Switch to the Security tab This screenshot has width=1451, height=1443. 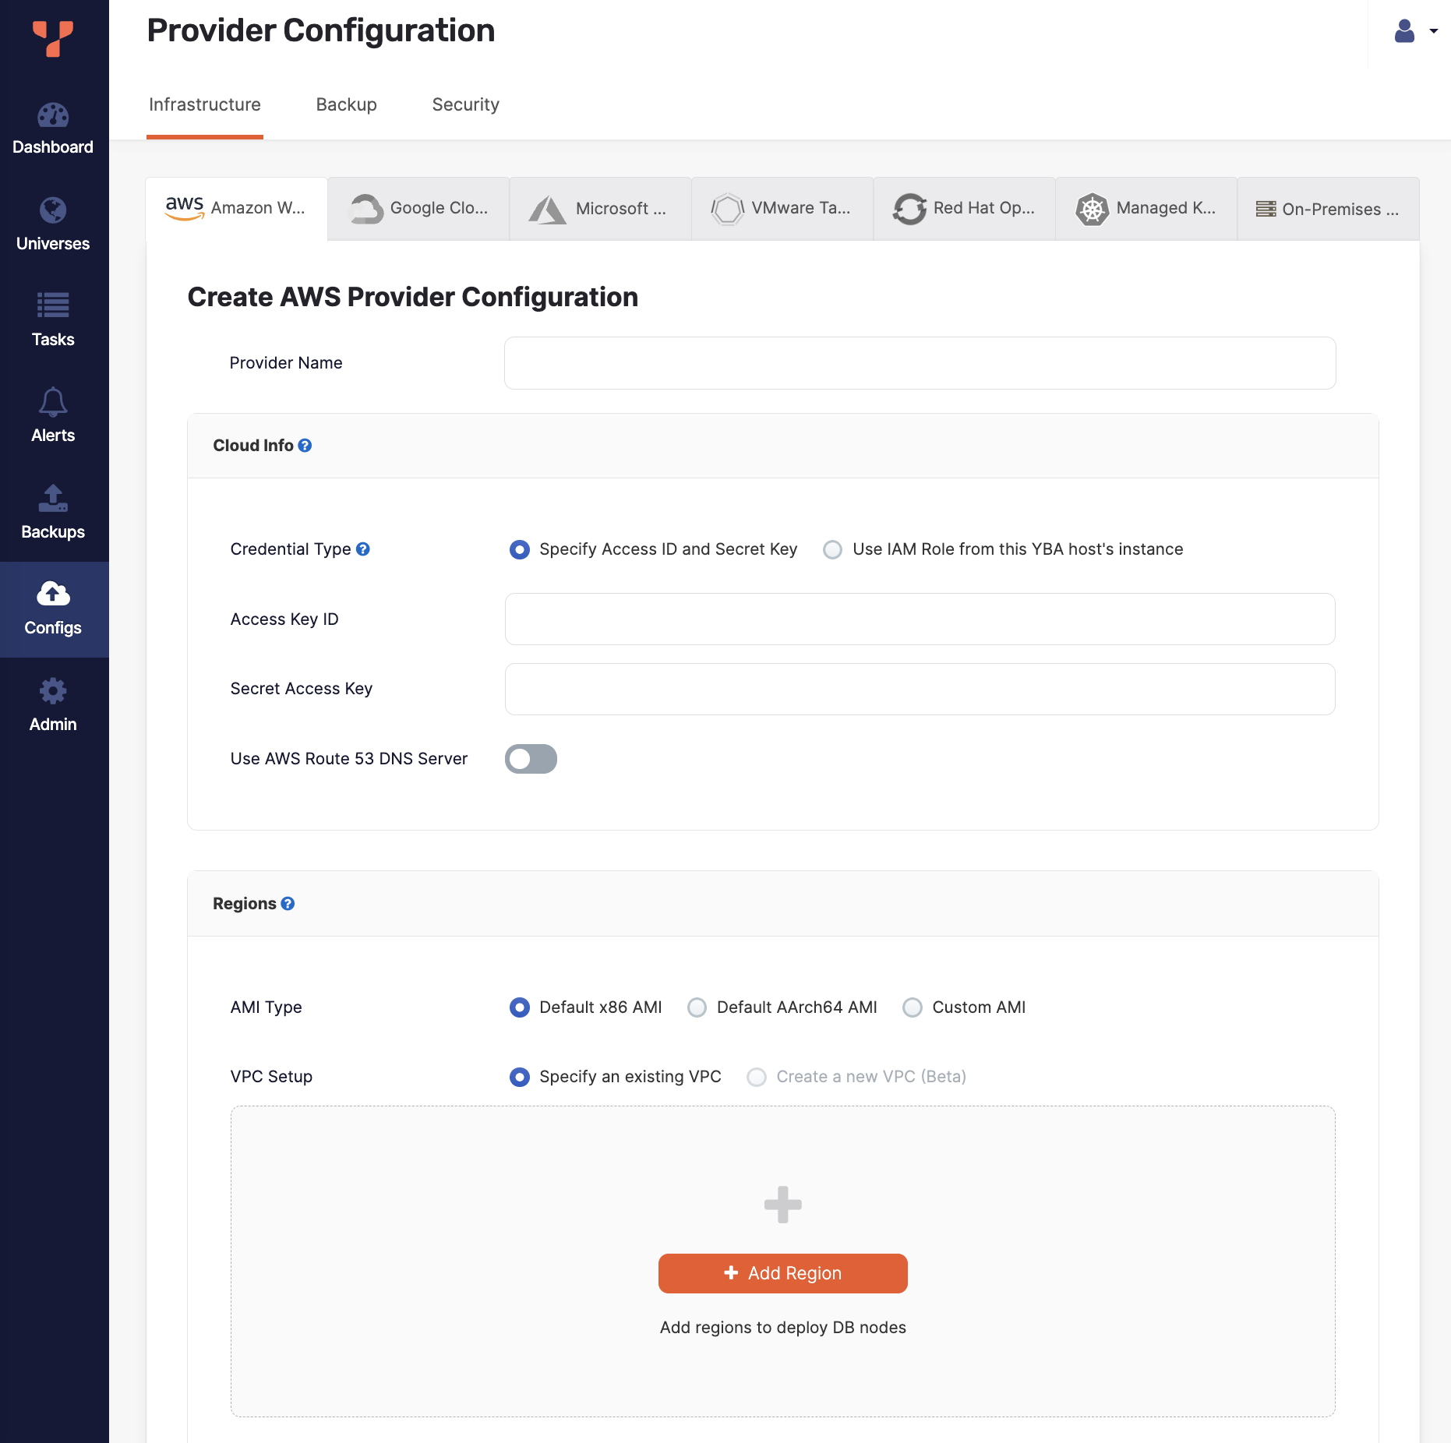(465, 105)
